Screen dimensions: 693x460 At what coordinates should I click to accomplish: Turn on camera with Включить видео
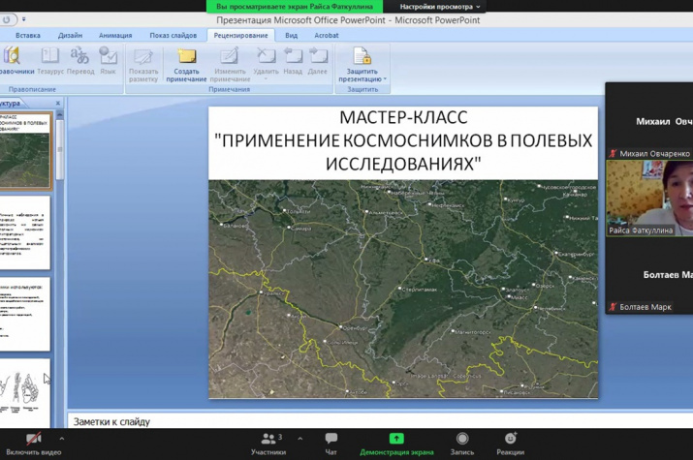(34, 445)
